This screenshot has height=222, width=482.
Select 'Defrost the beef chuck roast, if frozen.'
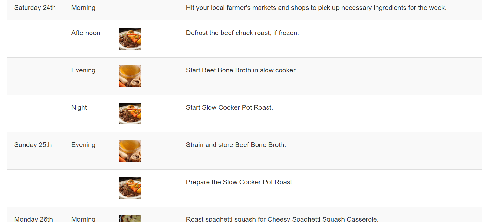pyautogui.click(x=243, y=33)
